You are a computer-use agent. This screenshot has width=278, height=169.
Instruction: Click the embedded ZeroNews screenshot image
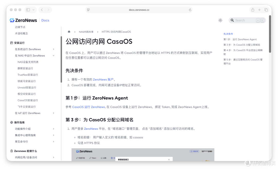(x=143, y=155)
